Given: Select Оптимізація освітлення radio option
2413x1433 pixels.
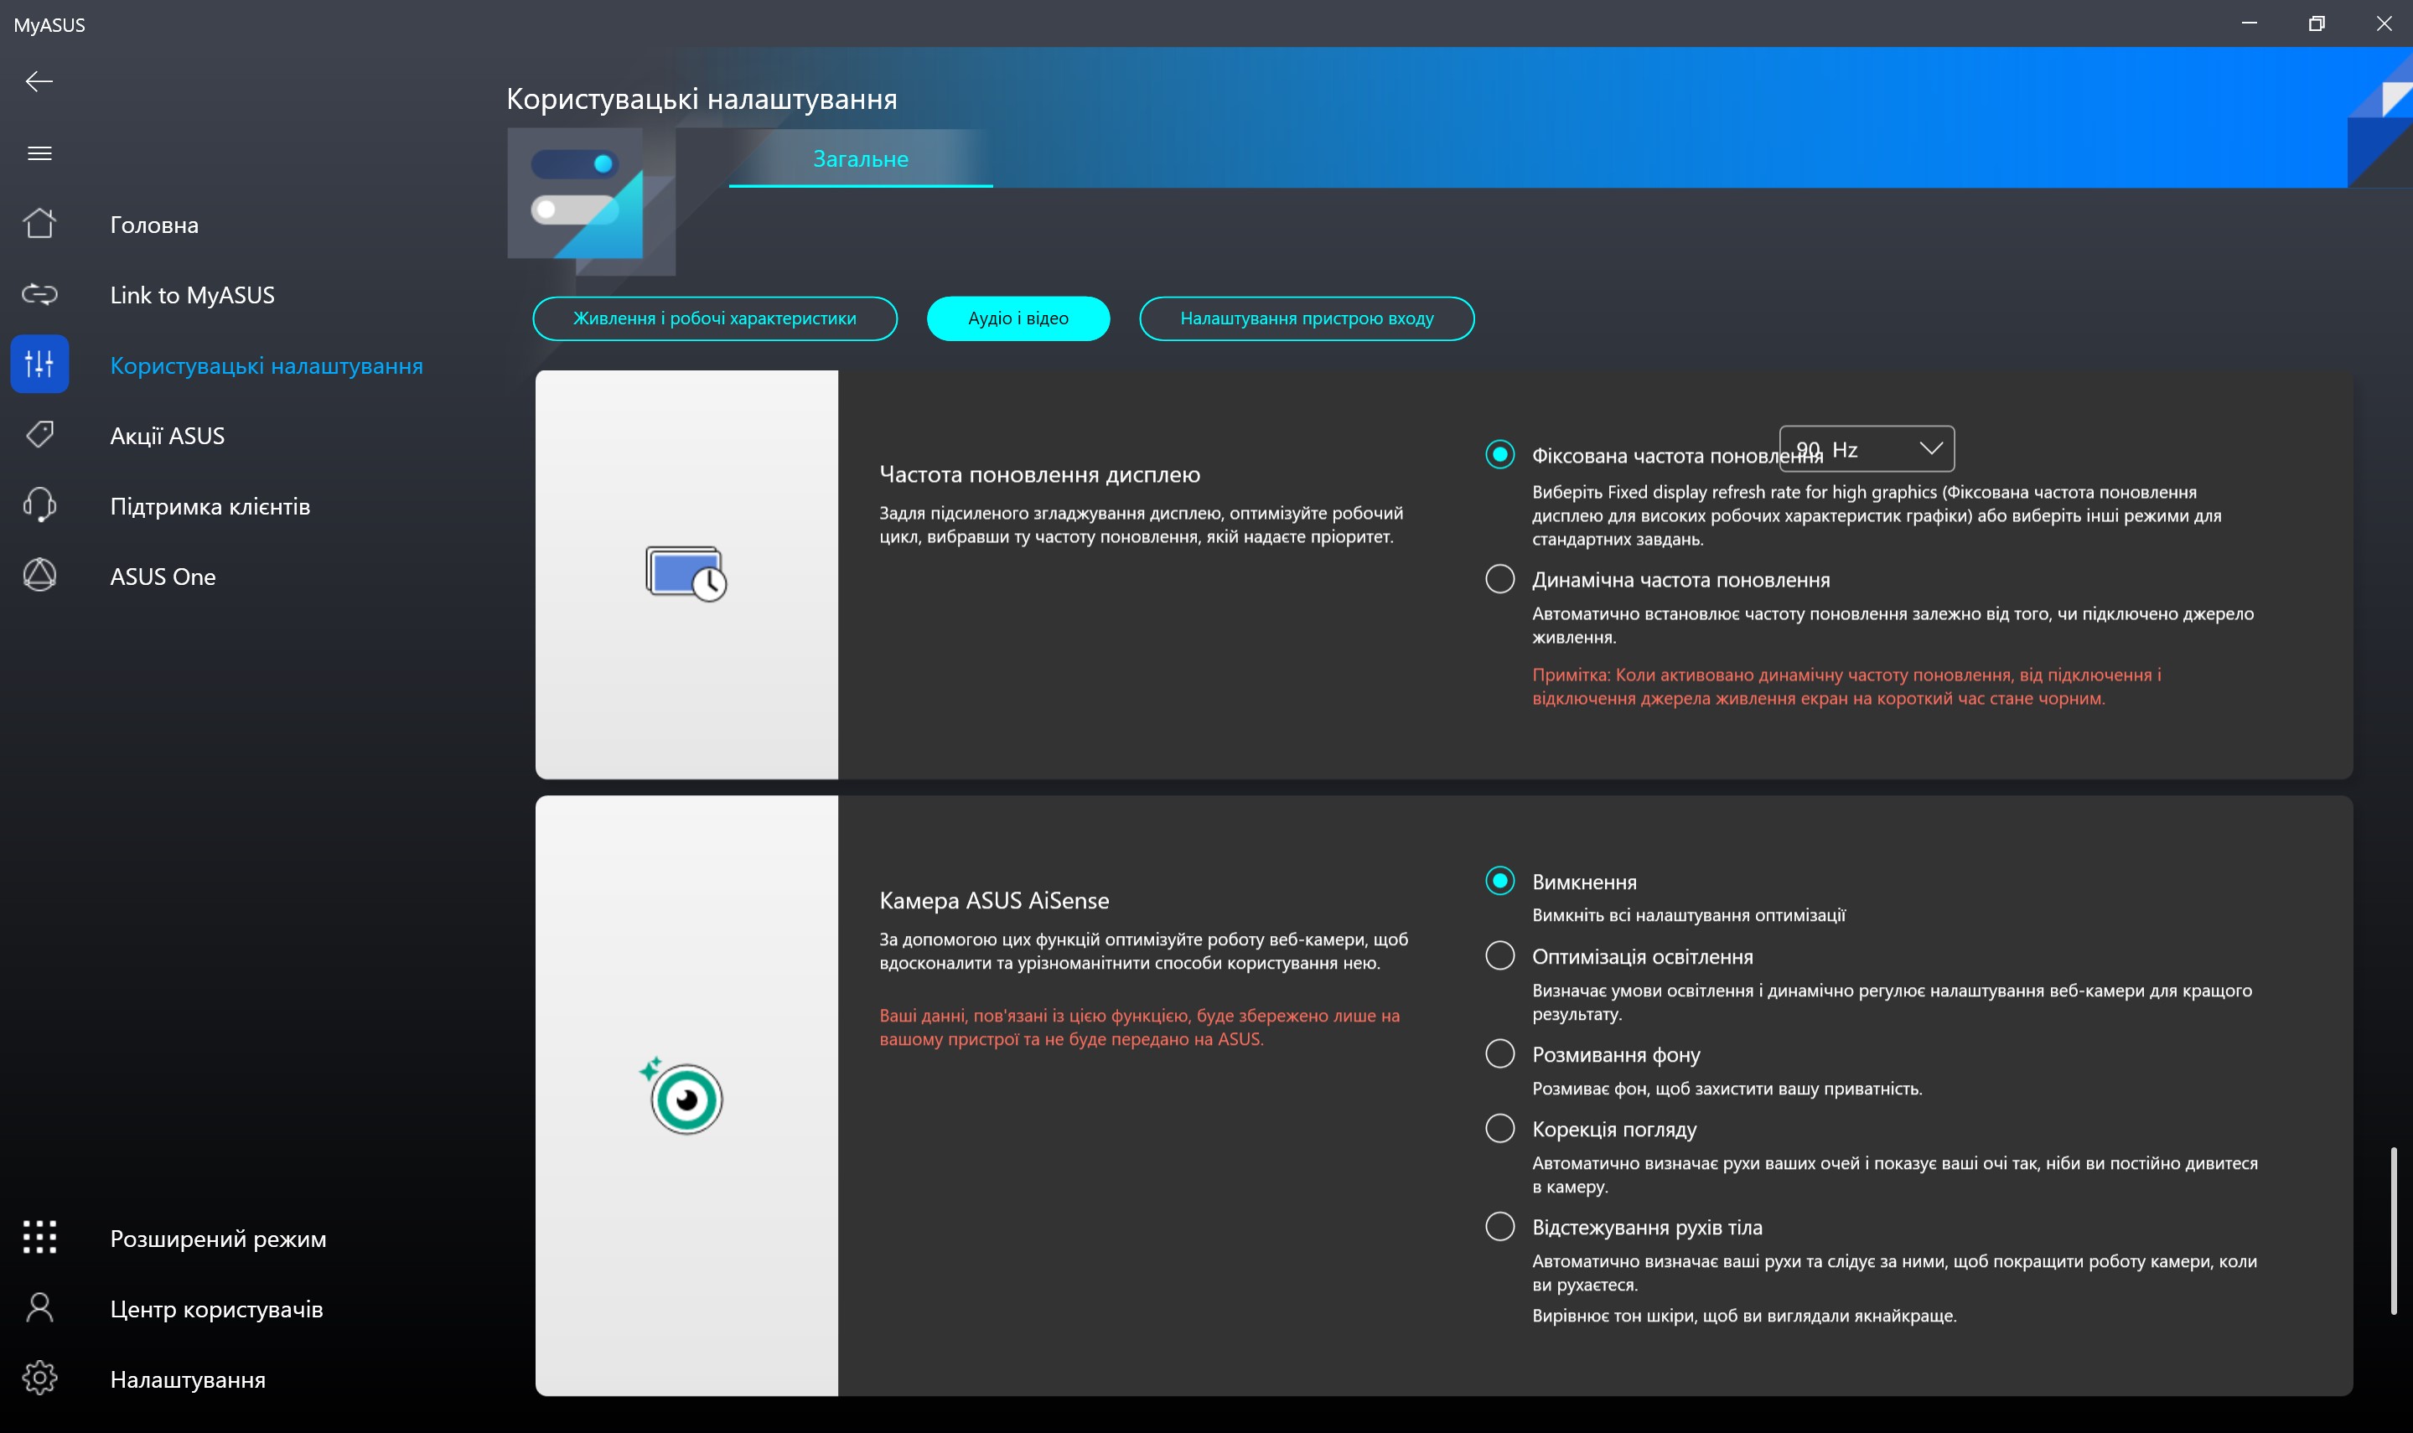Looking at the screenshot, I should pos(1499,956).
